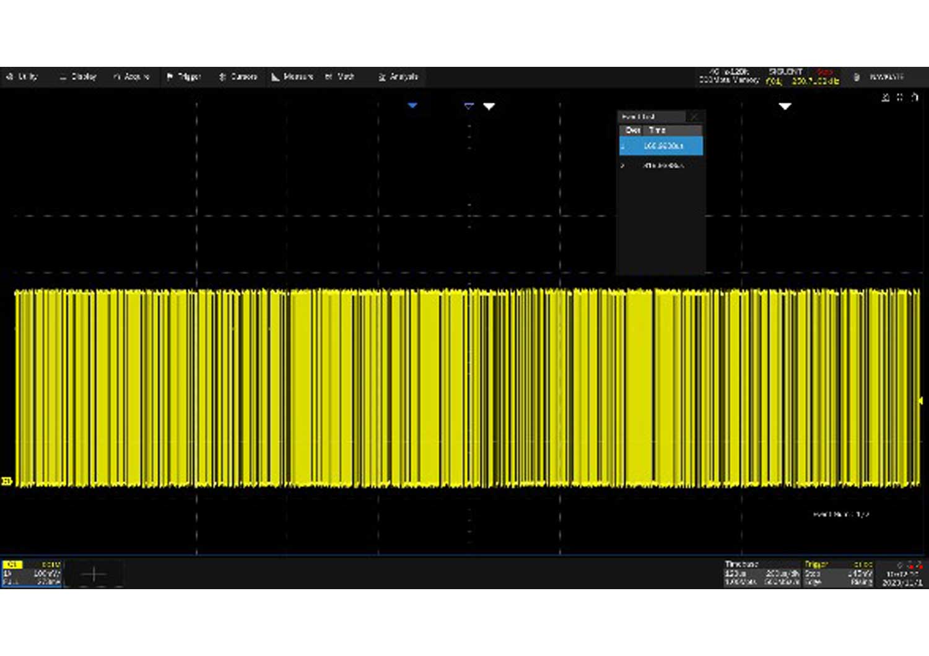This screenshot has width=929, height=656.
Task: Close the event list panel
Action: pyautogui.click(x=694, y=116)
